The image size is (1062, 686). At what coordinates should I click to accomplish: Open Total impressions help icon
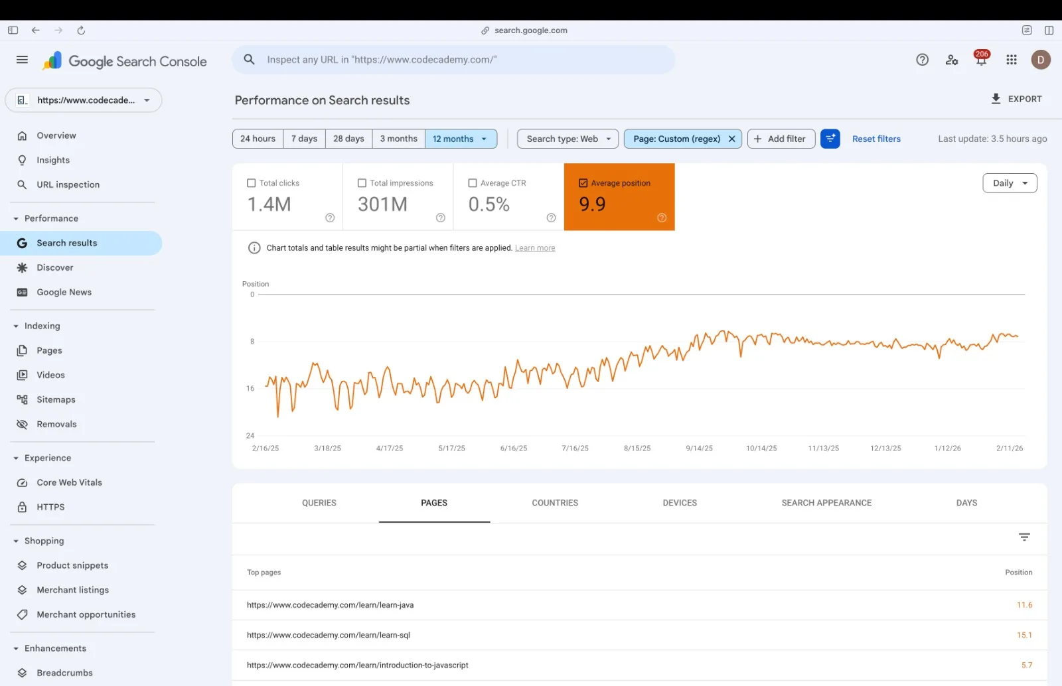440,218
